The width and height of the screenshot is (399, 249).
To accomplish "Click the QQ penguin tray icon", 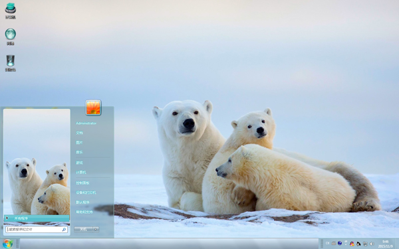I will click(352, 244).
